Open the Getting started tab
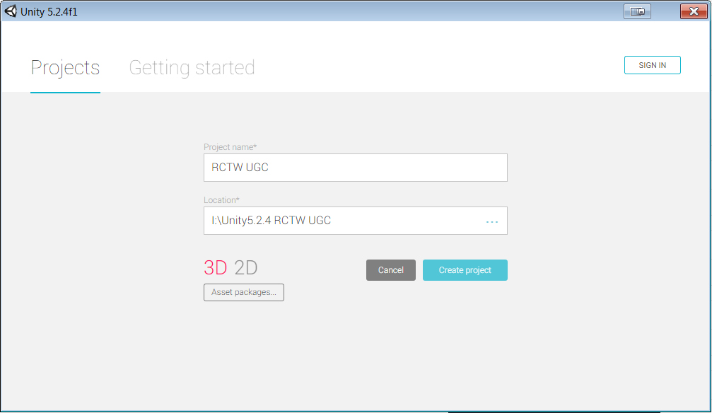 [192, 68]
